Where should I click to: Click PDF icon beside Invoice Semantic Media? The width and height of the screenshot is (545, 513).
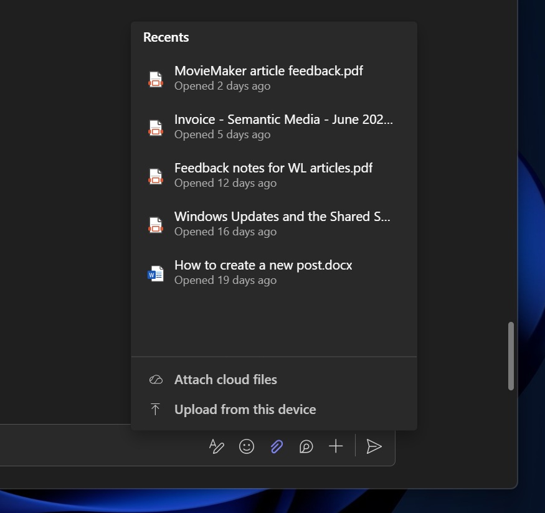[x=156, y=128]
